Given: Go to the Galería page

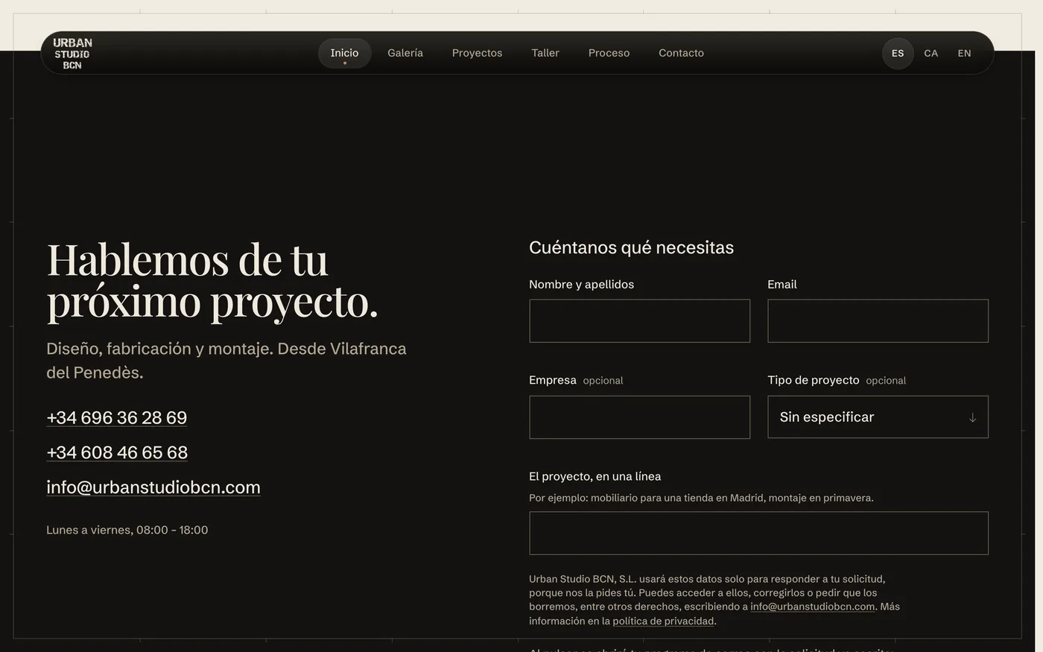Looking at the screenshot, I should tap(405, 53).
